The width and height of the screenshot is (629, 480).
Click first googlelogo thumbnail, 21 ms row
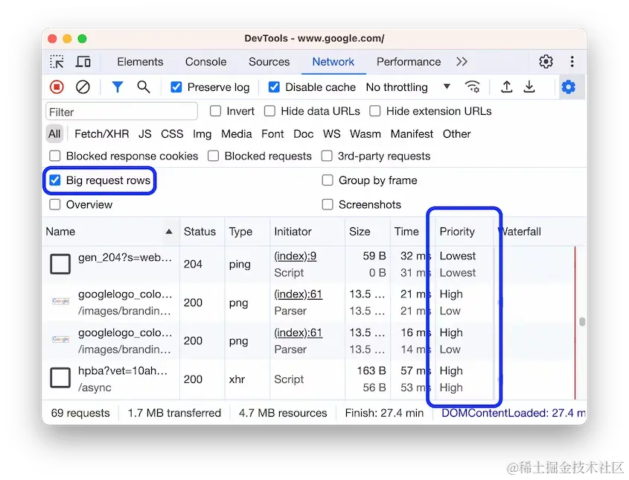60,301
